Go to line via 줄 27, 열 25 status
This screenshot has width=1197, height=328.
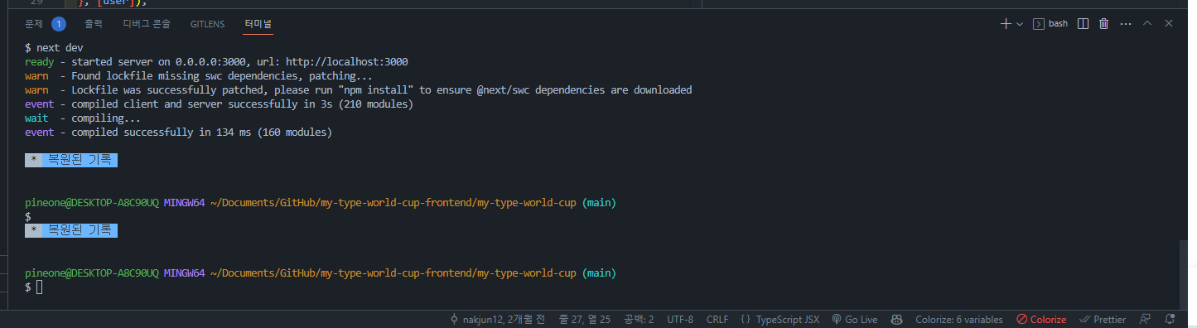point(585,320)
